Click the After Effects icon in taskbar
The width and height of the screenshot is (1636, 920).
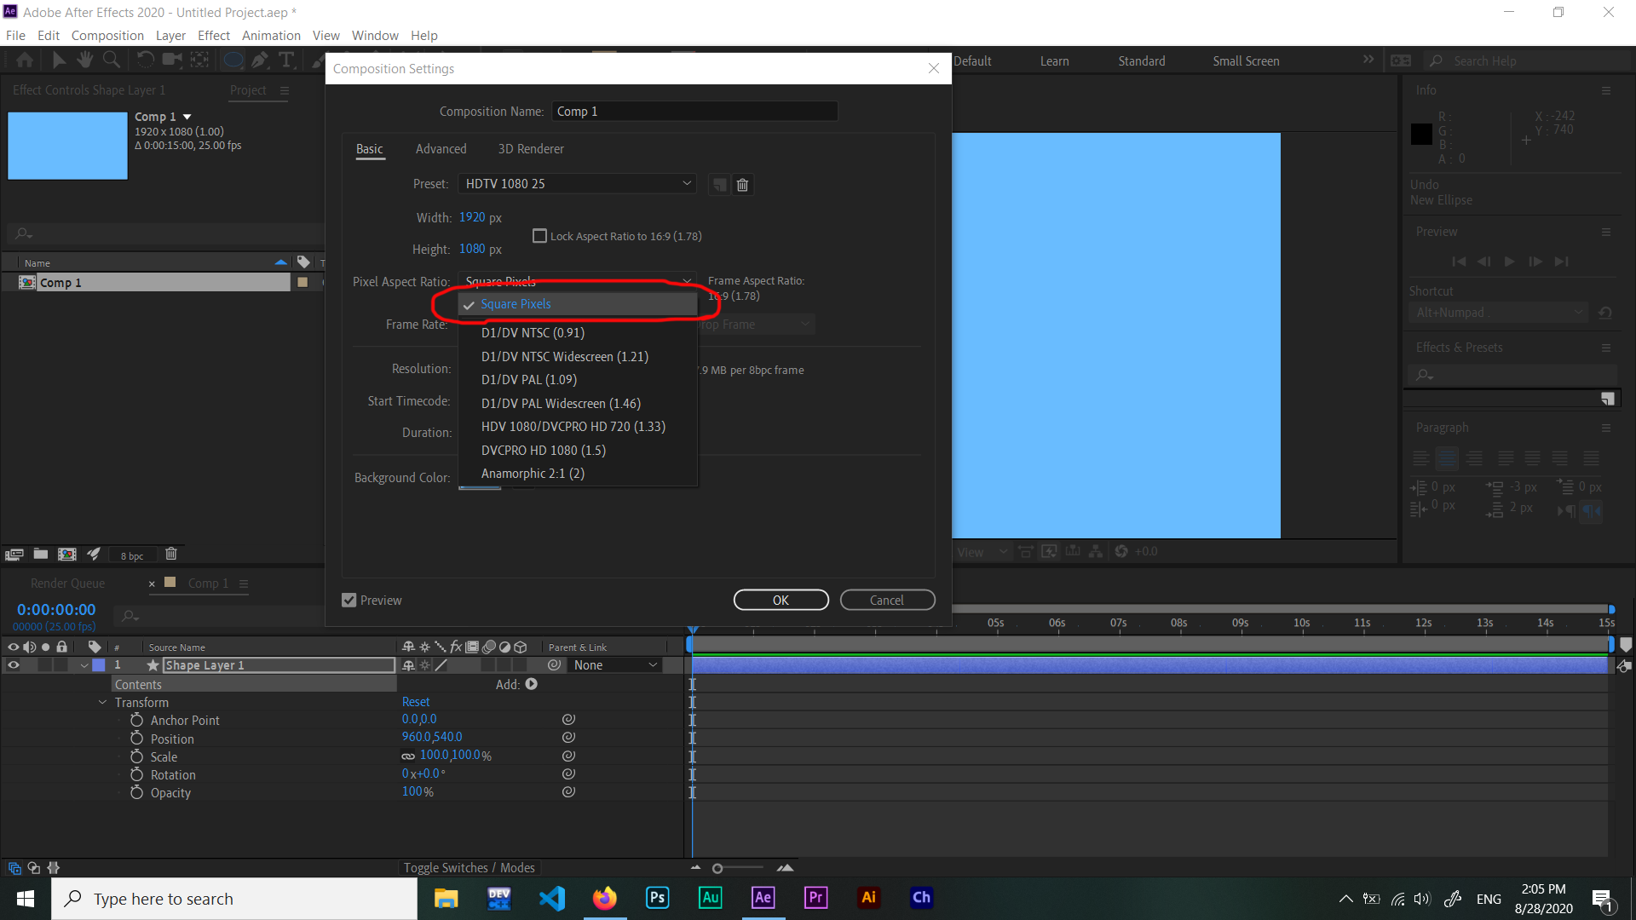click(763, 898)
